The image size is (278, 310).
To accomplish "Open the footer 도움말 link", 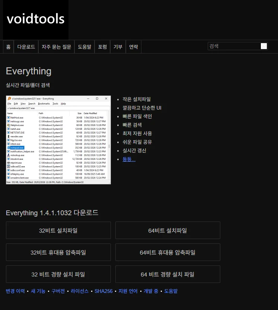I will [x=171, y=291].
